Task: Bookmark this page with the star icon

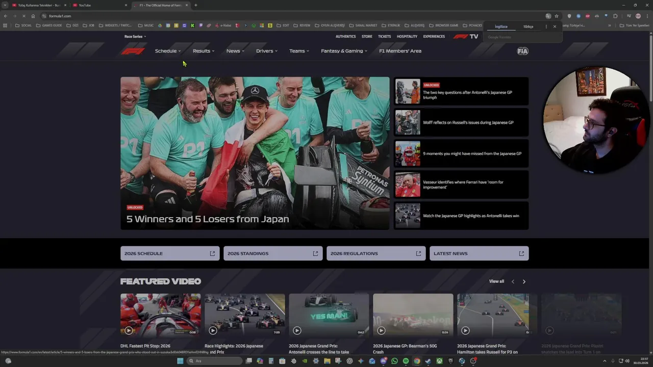Action: 557,16
